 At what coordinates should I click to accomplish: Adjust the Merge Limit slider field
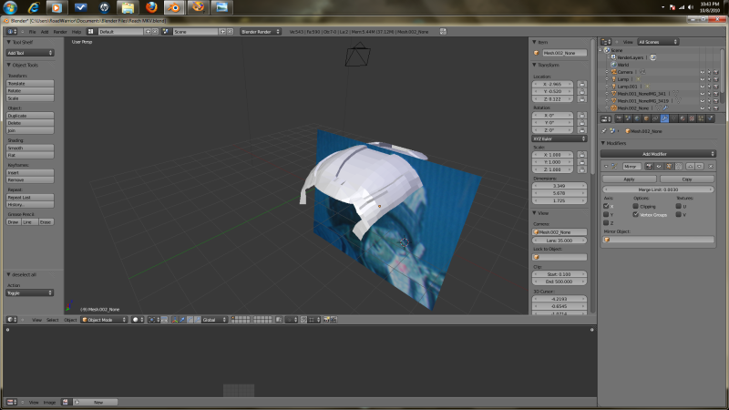coord(658,190)
